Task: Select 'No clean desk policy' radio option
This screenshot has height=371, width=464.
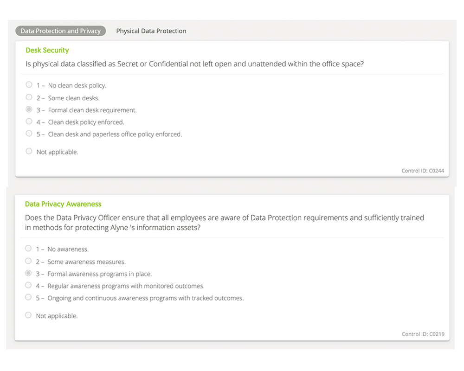Action: (29, 84)
